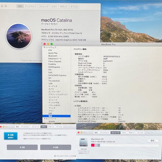
Task: Open the ディスプレイ tab in macOS Catalina window
Action: pos(31,7)
